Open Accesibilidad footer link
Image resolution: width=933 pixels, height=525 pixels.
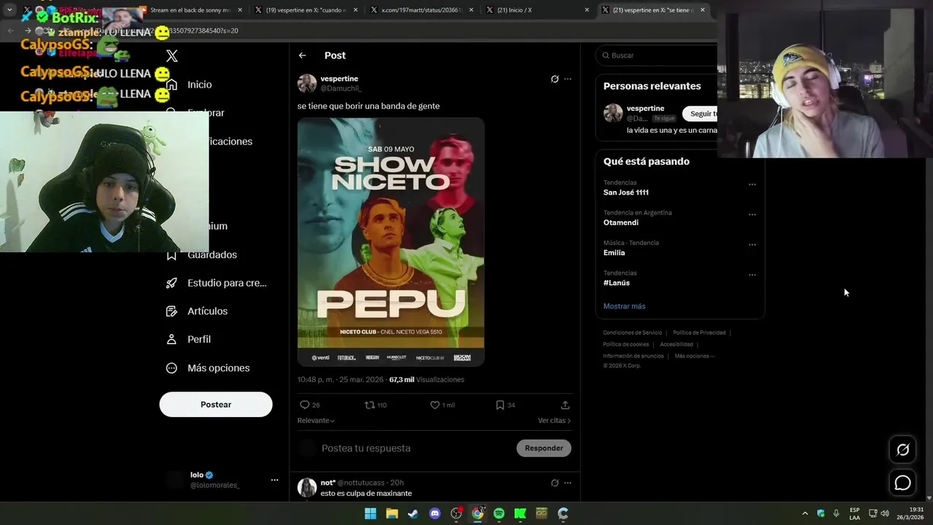tap(676, 344)
